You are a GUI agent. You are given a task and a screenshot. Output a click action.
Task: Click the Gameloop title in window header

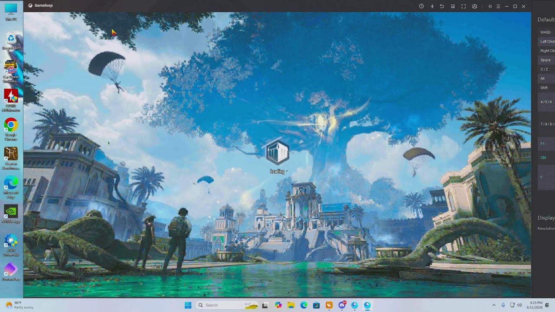click(x=43, y=6)
